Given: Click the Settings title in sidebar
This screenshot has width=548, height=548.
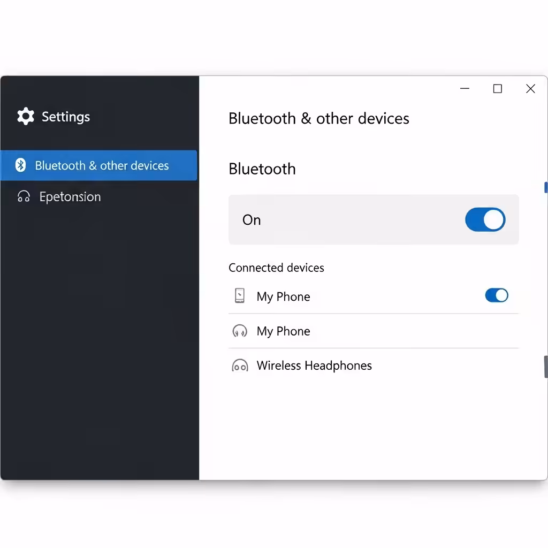Looking at the screenshot, I should [x=66, y=117].
